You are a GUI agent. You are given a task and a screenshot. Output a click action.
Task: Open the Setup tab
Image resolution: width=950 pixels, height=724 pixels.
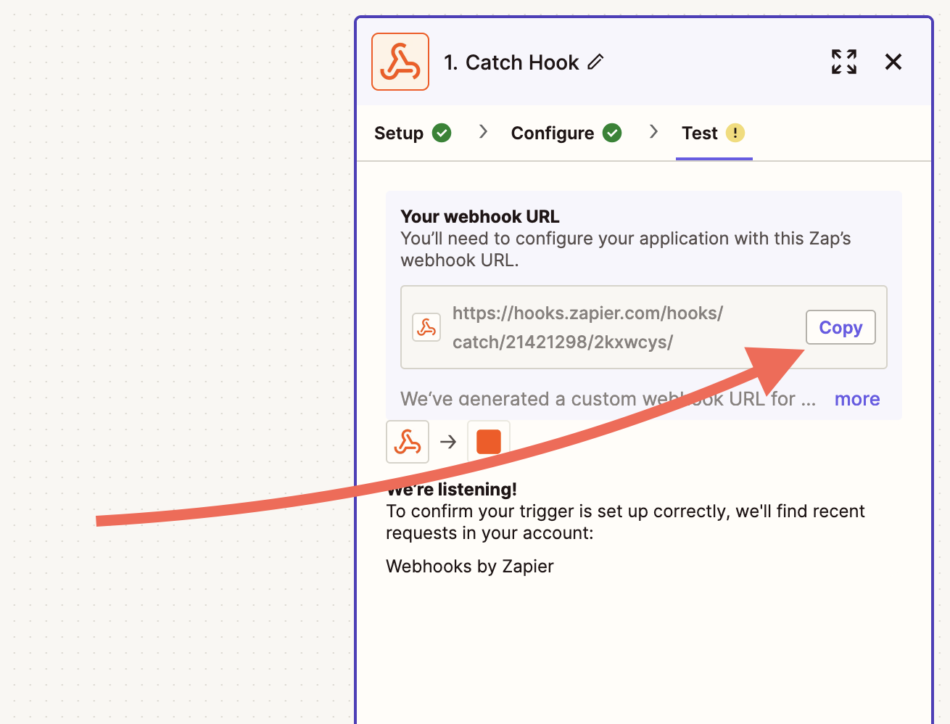[399, 133]
